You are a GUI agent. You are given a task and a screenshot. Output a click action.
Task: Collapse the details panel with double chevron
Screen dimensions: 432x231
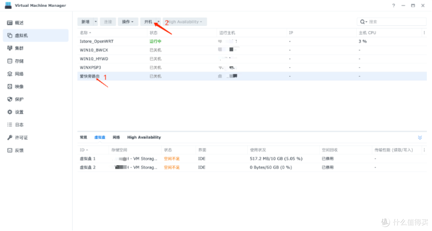pyautogui.click(x=420, y=137)
